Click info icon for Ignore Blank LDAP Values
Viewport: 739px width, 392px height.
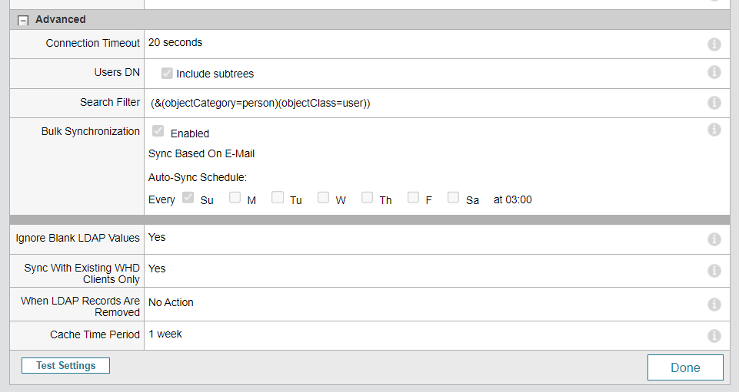click(714, 239)
